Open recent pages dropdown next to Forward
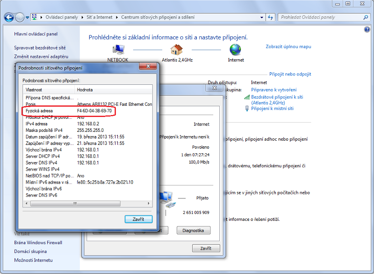The height and width of the screenshot is (274, 374). point(28,17)
